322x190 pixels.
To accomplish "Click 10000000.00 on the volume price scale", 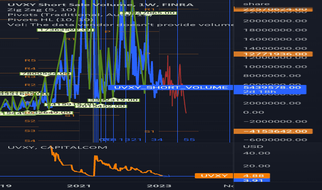I will coord(275,67).
